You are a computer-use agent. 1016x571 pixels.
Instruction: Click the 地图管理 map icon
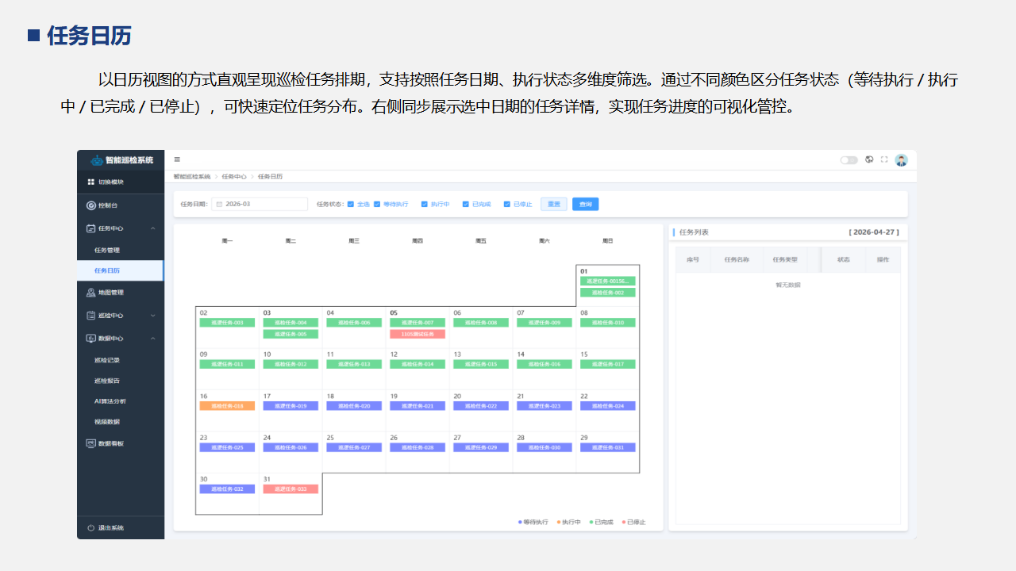[x=91, y=293]
